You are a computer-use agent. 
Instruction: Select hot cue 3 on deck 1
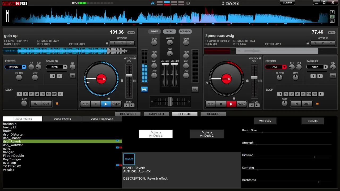(x=130, y=43)
